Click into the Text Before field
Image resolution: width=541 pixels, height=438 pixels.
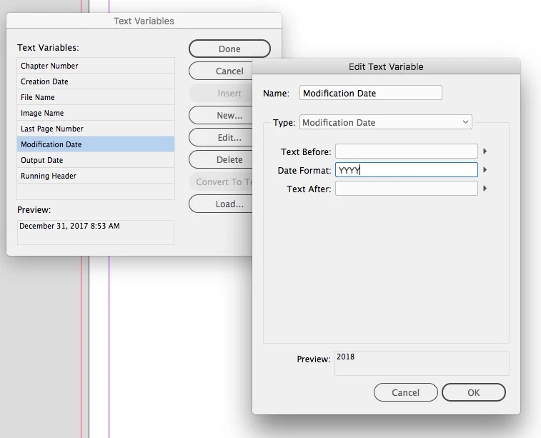[x=407, y=151]
